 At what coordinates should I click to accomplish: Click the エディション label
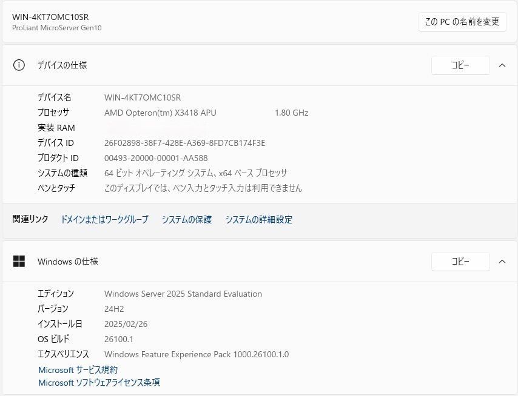[x=56, y=294]
